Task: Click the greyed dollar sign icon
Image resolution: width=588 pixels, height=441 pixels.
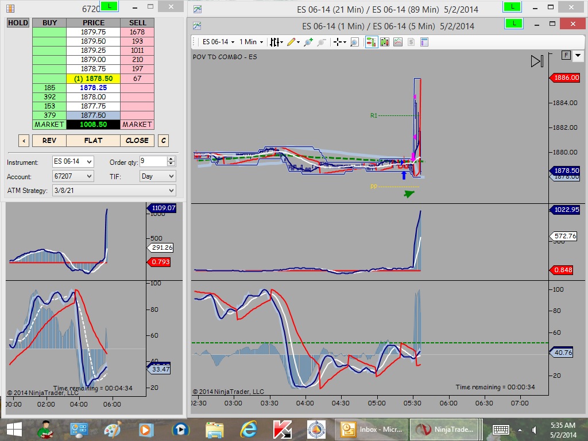Action: (x=411, y=42)
